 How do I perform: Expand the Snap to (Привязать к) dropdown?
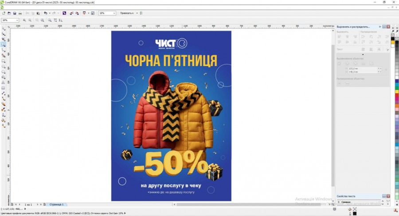coord(137,13)
